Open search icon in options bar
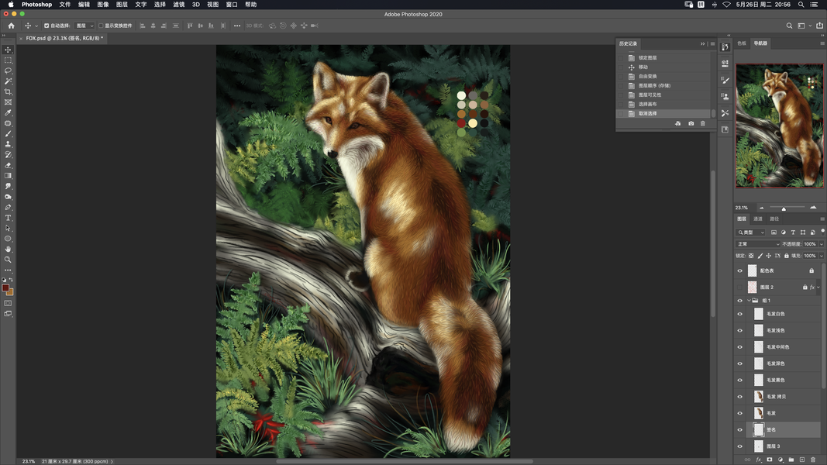The width and height of the screenshot is (827, 465). tap(789, 26)
